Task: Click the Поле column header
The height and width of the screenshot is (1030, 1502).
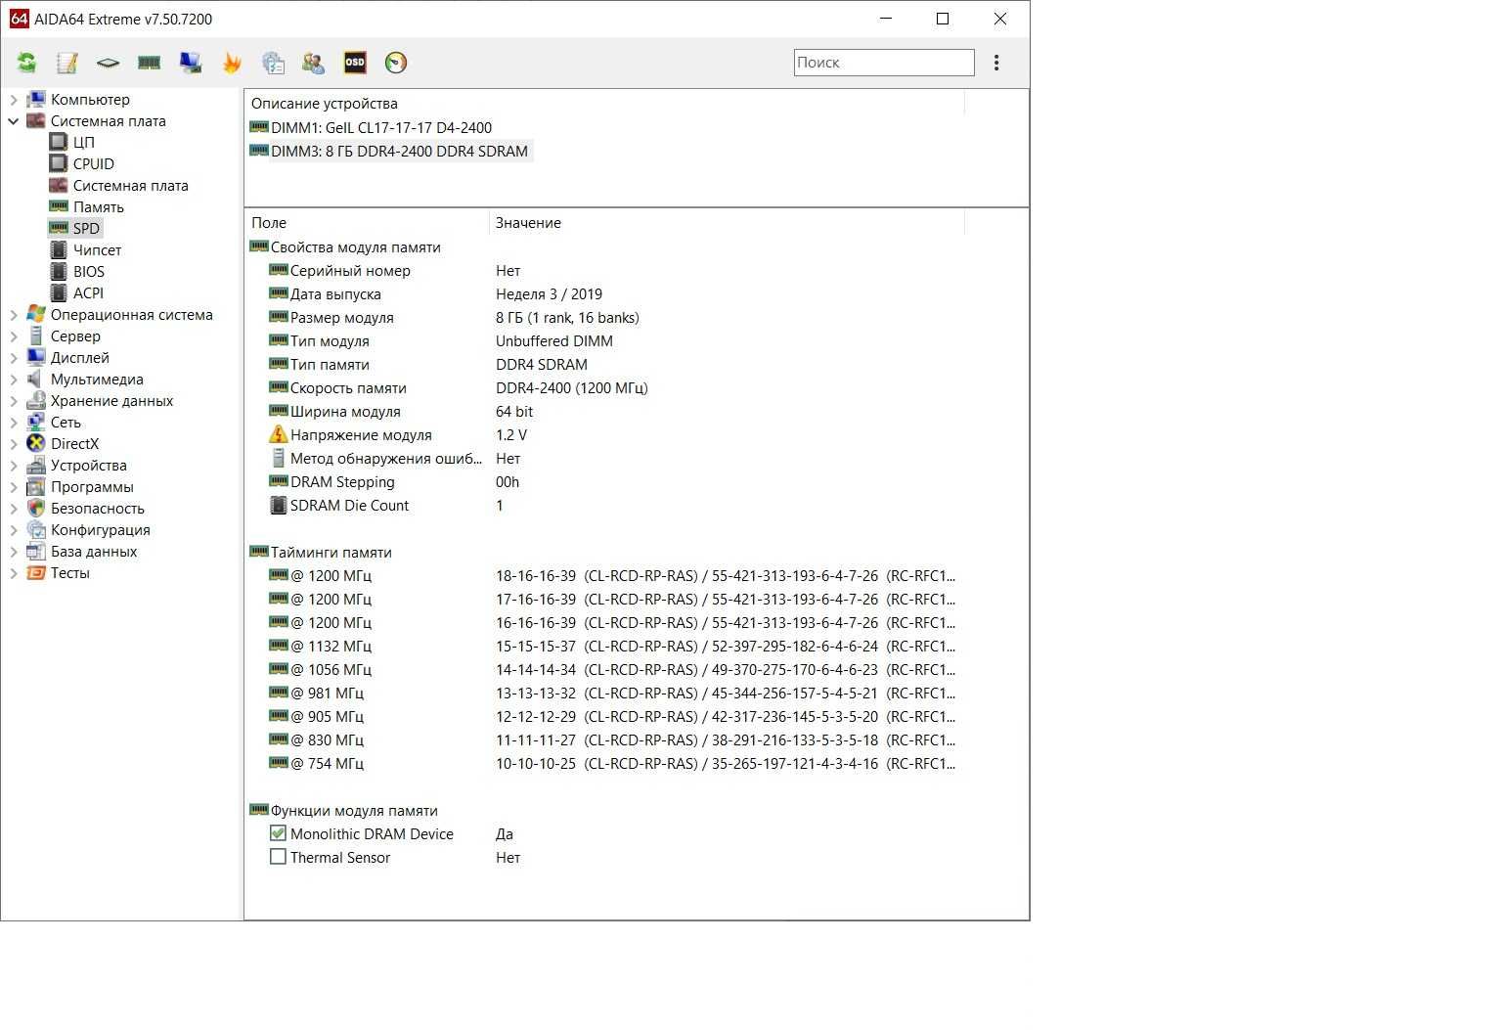Action: tap(366, 223)
